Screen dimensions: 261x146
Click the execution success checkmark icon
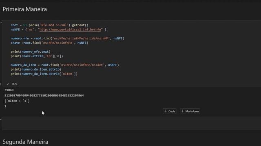8,84
